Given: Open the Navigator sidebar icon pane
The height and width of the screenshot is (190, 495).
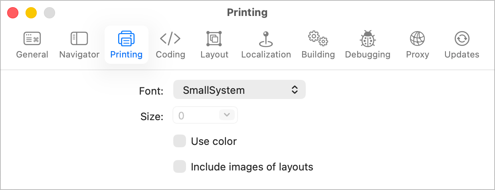Looking at the screenshot, I should tap(79, 39).
